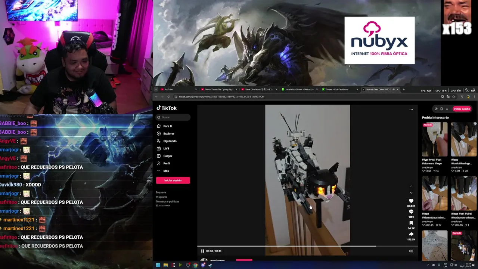Viewport: 478px width, 269px height.
Task: Click the TikTok coin icon in header
Action: (436, 109)
